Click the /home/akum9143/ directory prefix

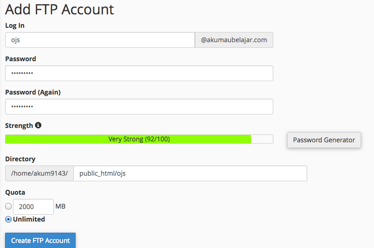tap(39, 173)
